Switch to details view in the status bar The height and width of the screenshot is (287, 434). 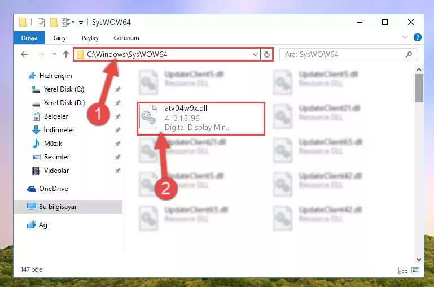[x=403, y=270]
